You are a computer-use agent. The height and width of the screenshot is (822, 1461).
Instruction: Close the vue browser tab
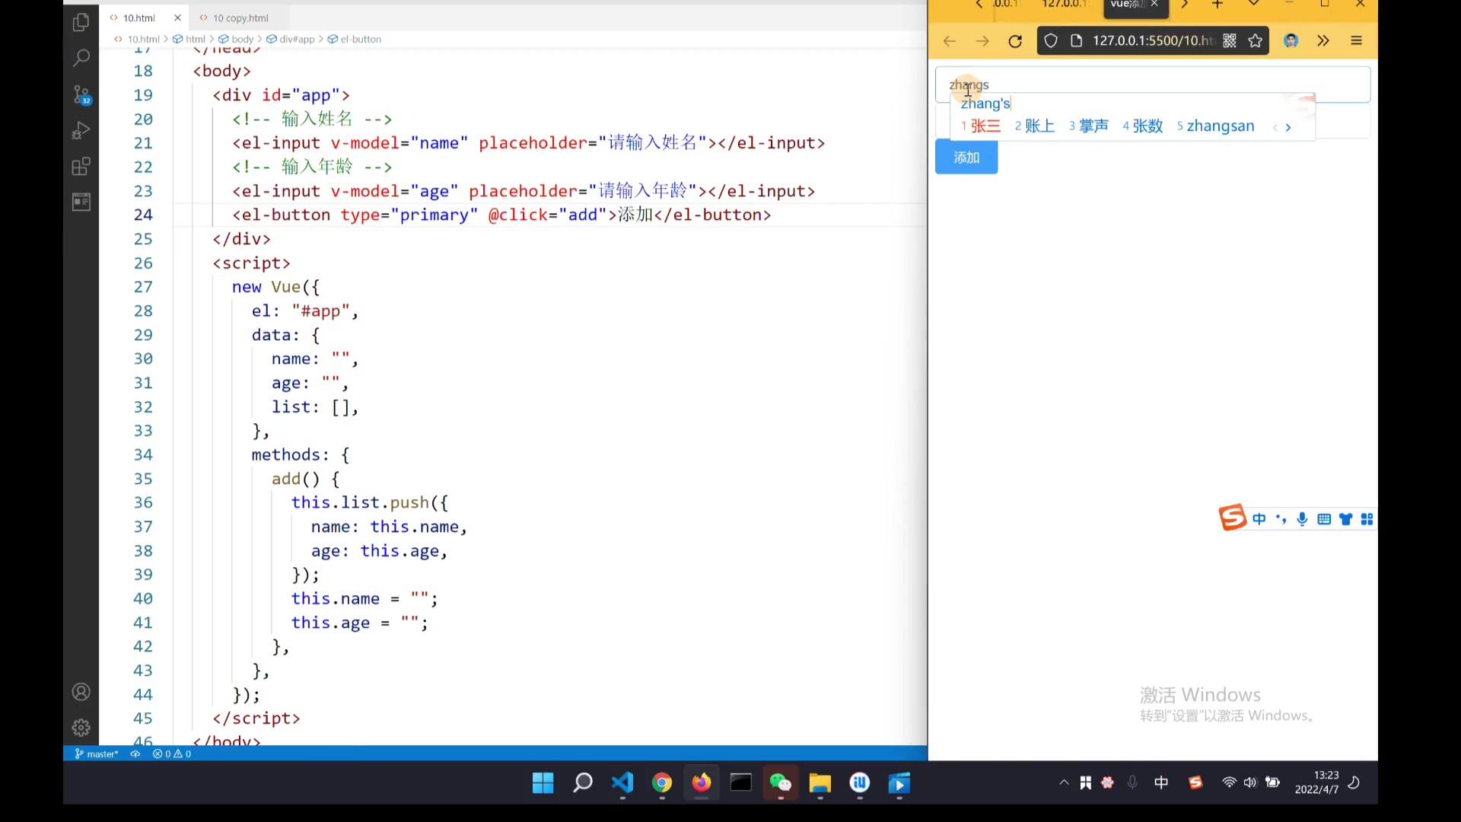(1154, 5)
